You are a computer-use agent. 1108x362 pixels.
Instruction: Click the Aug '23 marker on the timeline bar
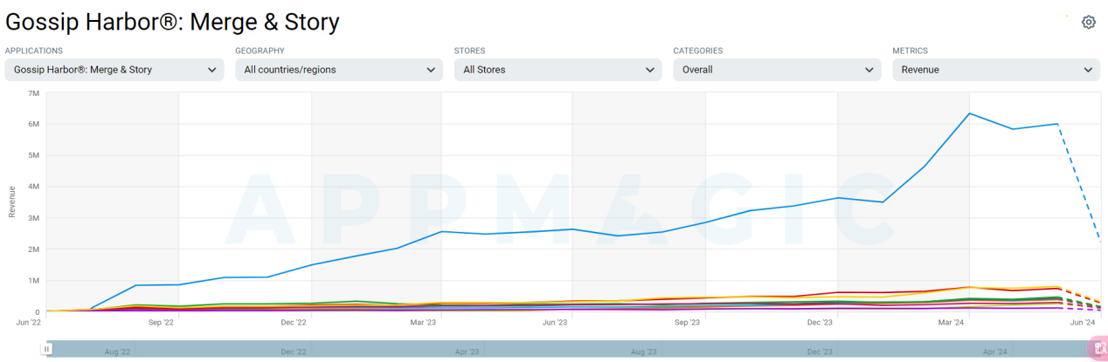(643, 351)
